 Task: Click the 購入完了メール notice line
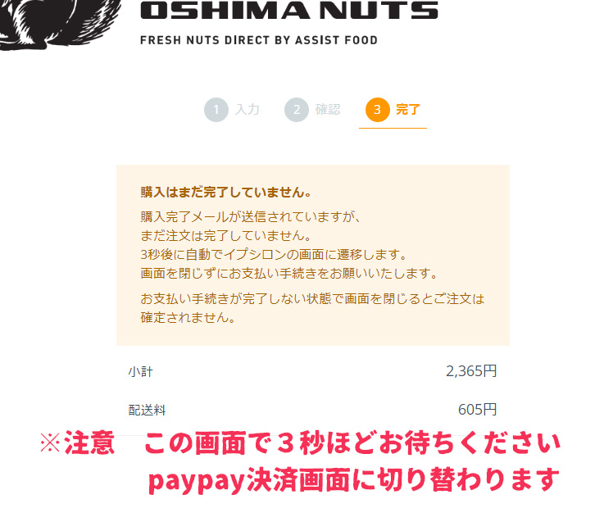251,217
